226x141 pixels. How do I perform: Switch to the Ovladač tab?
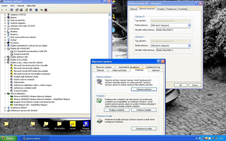pyautogui.click(x=160, y=9)
